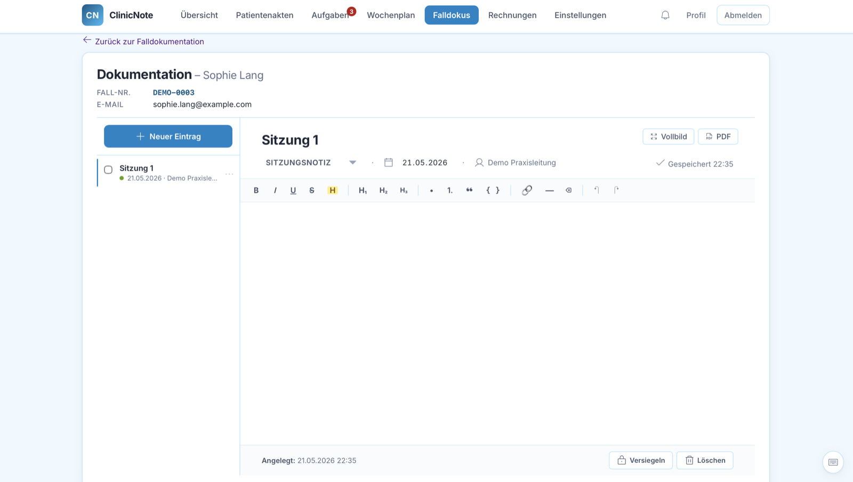This screenshot has width=853, height=482.
Task: Switch editor to Vollbild
Action: pyautogui.click(x=669, y=136)
